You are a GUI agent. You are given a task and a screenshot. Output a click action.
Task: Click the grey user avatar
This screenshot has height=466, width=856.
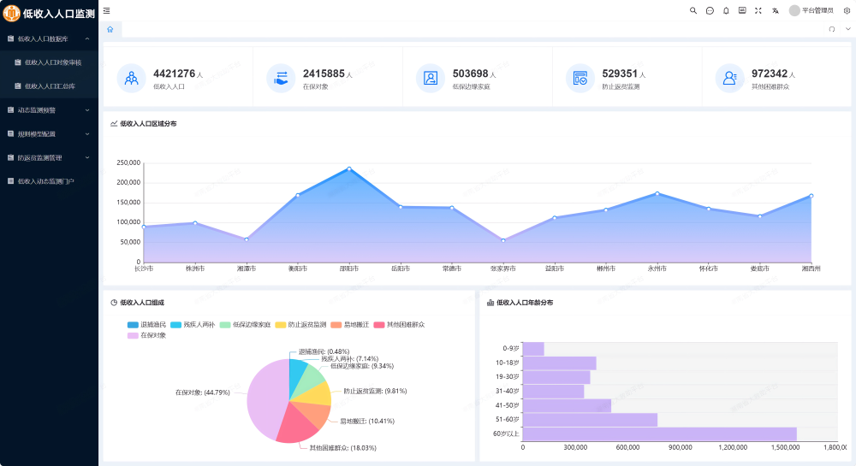(x=794, y=10)
